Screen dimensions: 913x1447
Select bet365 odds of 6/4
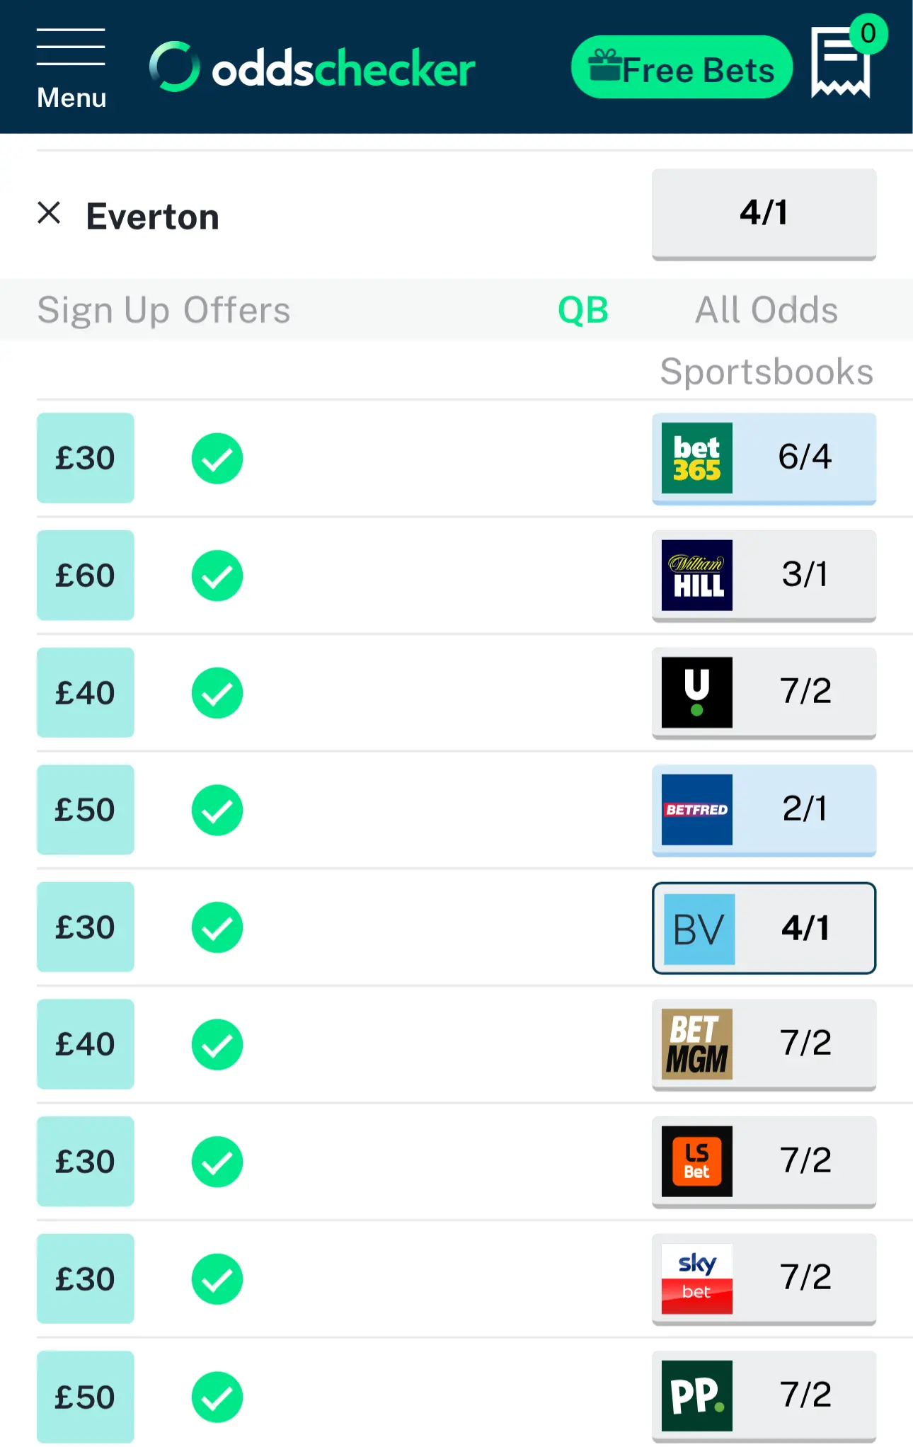(x=764, y=458)
